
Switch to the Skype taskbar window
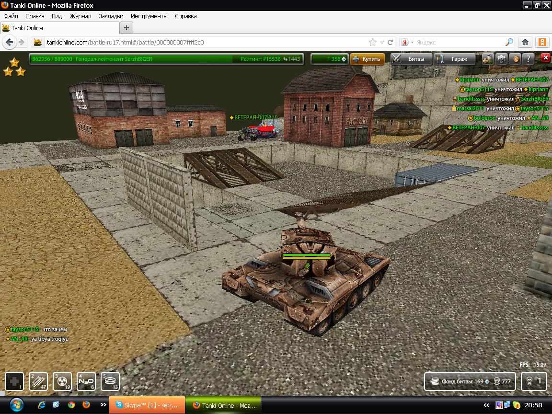[x=147, y=405]
